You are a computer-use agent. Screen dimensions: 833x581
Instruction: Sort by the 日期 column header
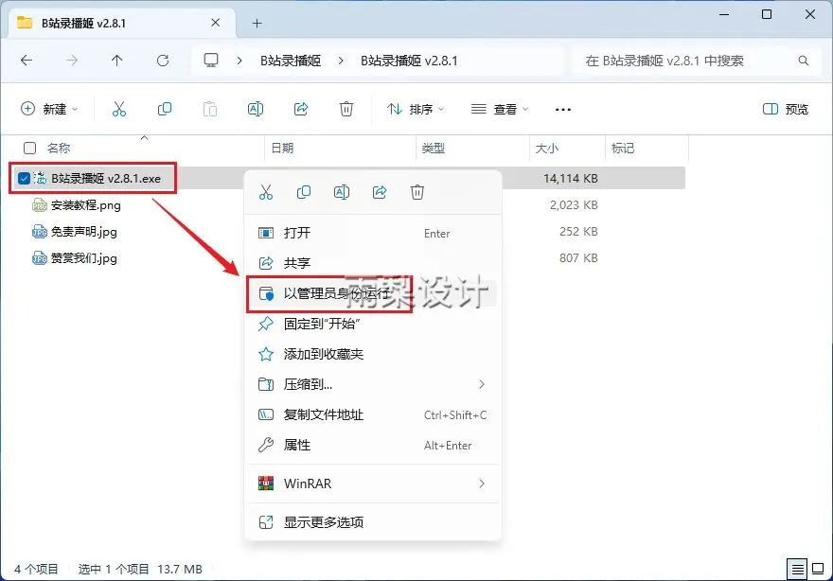(282, 149)
